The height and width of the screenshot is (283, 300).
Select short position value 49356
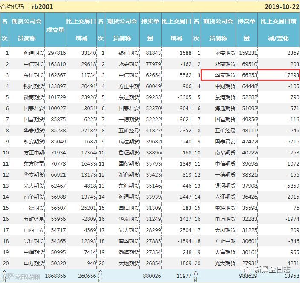coord(250,120)
